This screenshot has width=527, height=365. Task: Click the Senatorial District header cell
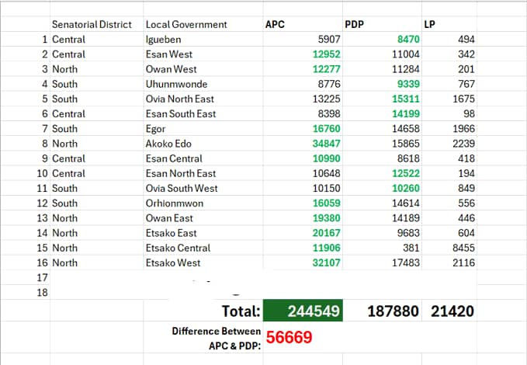97,24
